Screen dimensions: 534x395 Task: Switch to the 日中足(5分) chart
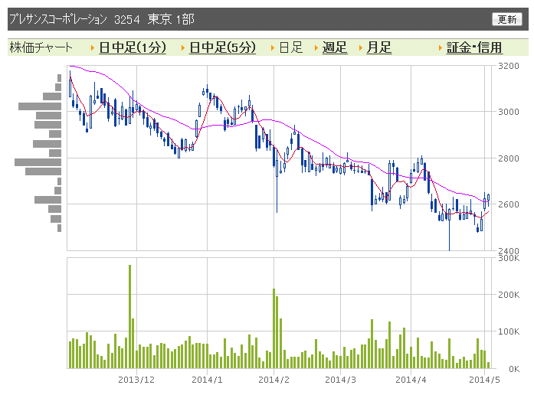(222, 47)
